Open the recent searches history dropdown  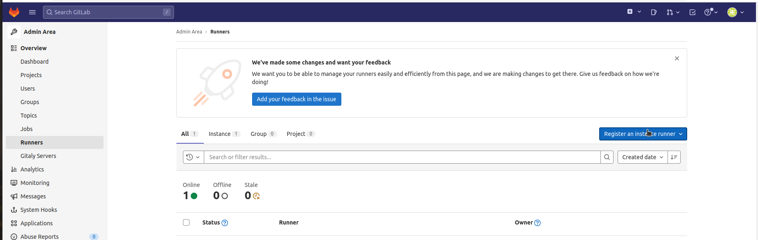[x=193, y=157]
